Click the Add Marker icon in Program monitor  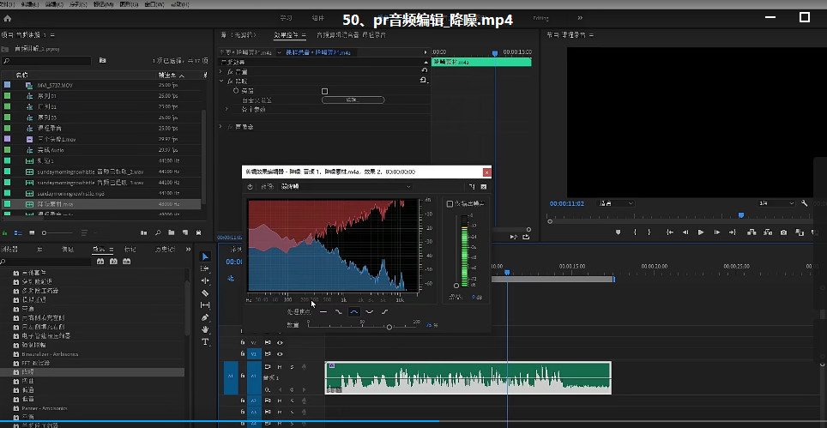[619, 232]
